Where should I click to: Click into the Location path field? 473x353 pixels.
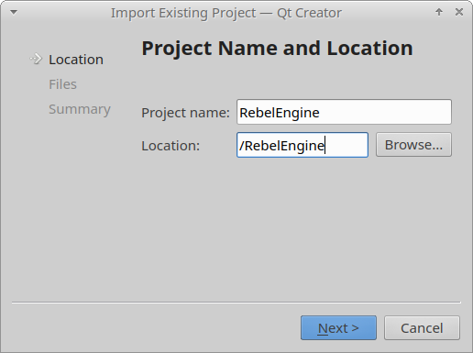302,145
